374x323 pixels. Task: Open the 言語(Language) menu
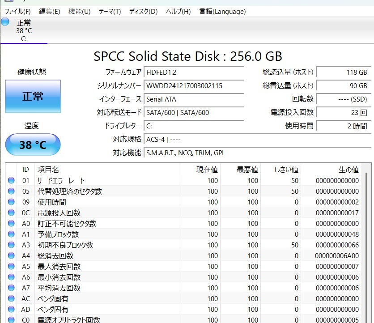222,12
